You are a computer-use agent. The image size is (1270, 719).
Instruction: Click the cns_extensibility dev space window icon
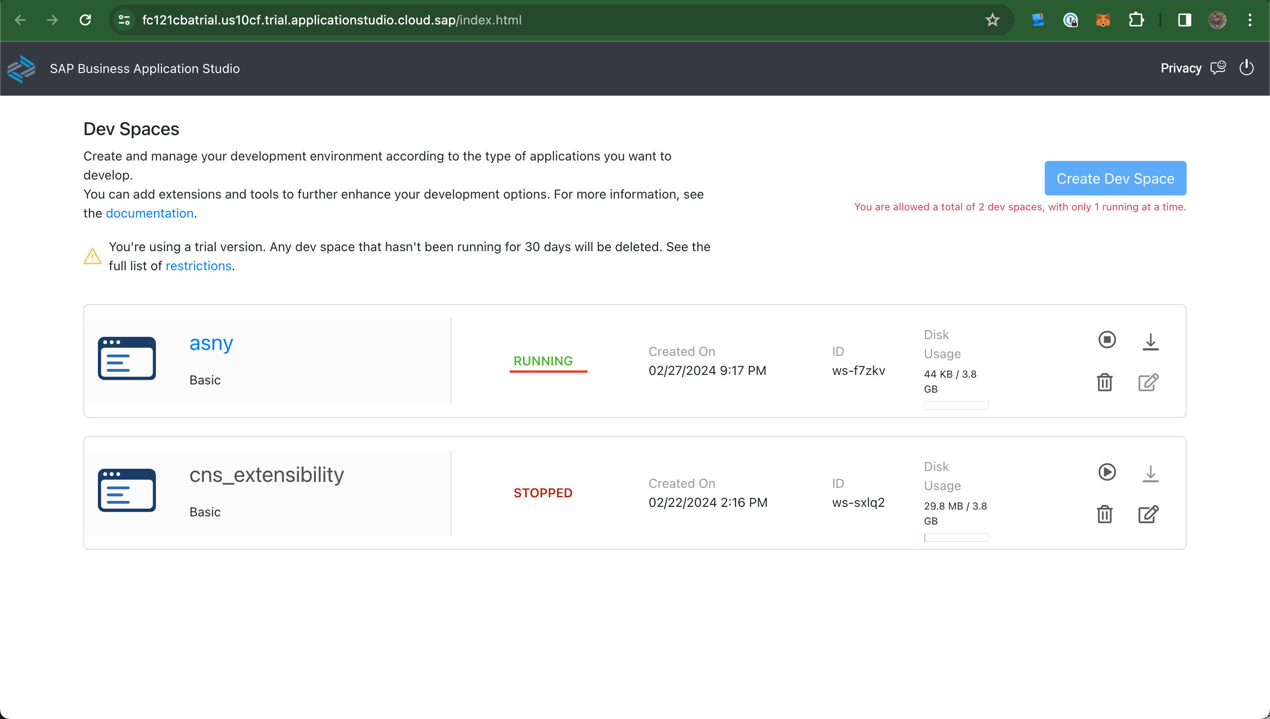[127, 491]
